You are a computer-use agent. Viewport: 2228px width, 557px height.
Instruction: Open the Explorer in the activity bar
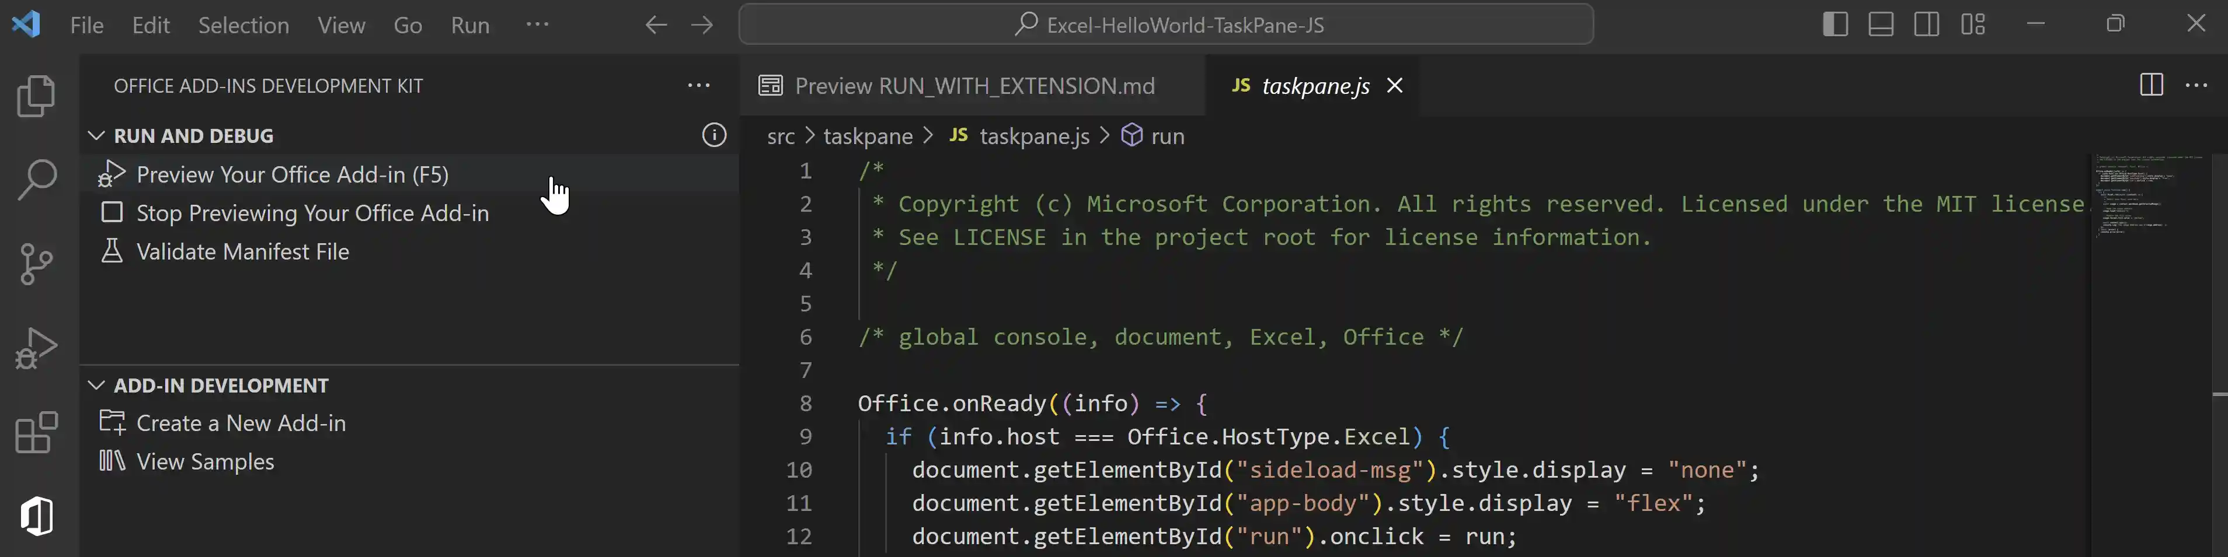(x=36, y=95)
